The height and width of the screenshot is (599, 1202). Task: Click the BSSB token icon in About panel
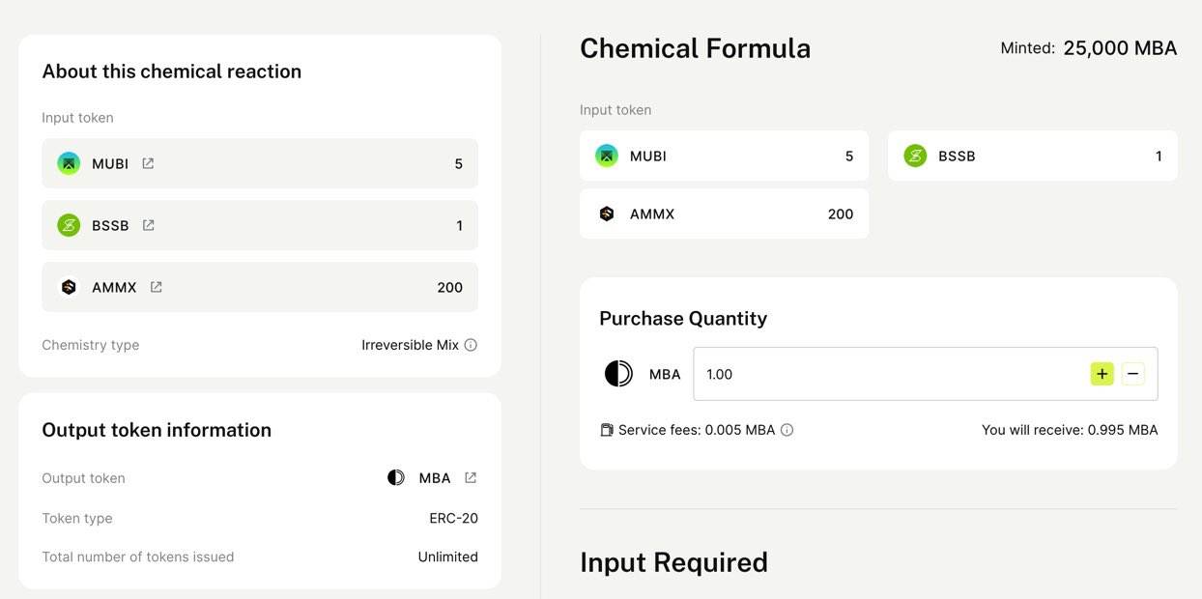coord(68,225)
